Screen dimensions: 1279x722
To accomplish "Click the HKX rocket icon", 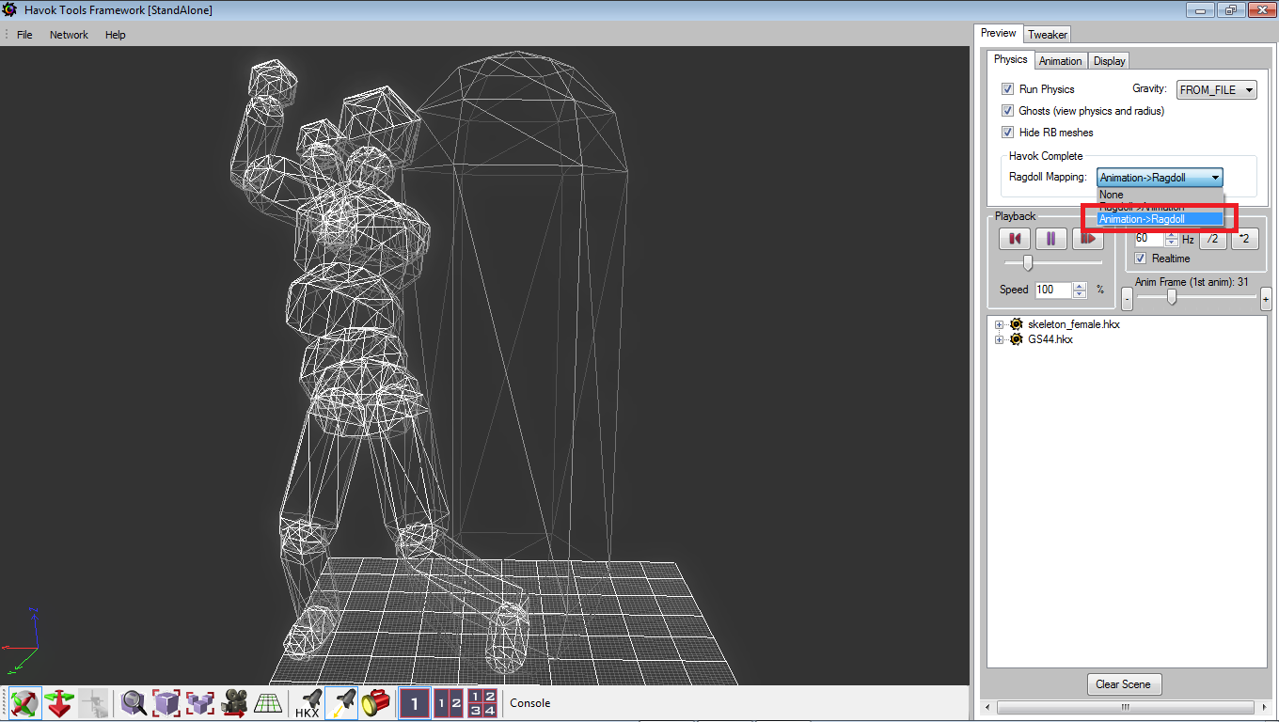I will pos(308,702).
